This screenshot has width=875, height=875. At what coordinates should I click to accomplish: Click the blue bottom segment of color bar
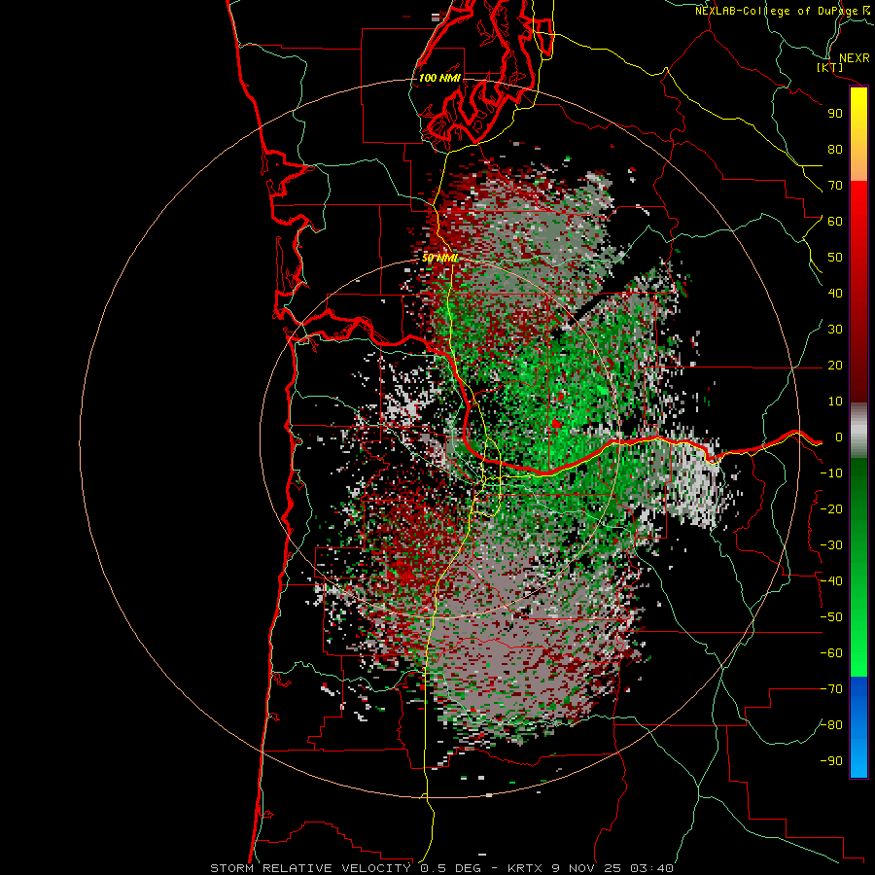(858, 727)
